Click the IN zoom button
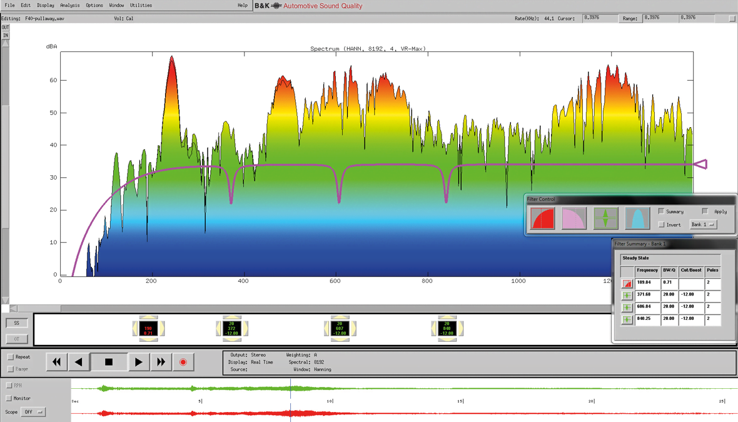Image resolution: width=738 pixels, height=422 pixels. click(x=5, y=35)
